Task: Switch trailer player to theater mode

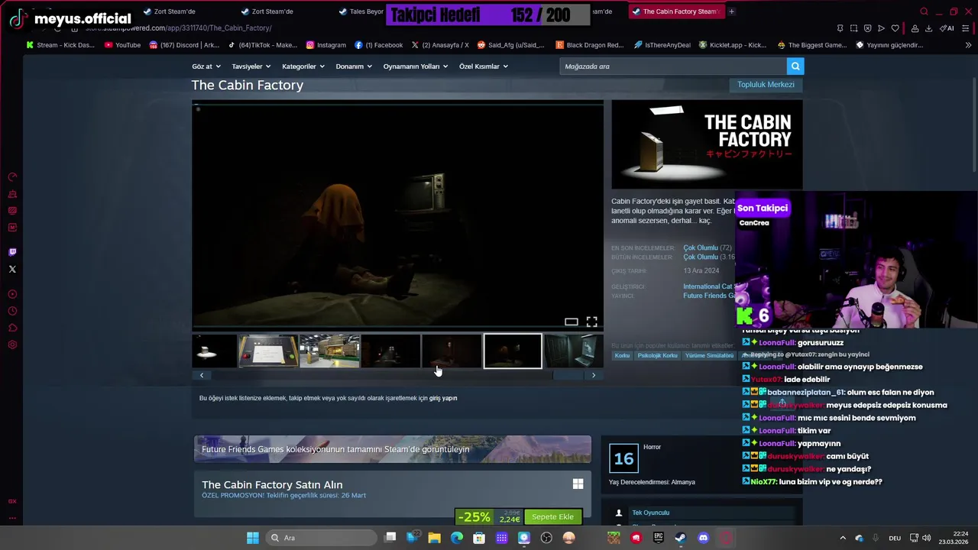Action: click(x=571, y=322)
